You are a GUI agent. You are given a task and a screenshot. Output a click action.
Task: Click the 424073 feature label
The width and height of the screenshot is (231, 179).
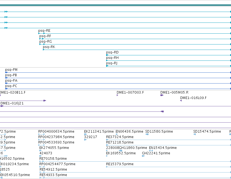pos(46,153)
